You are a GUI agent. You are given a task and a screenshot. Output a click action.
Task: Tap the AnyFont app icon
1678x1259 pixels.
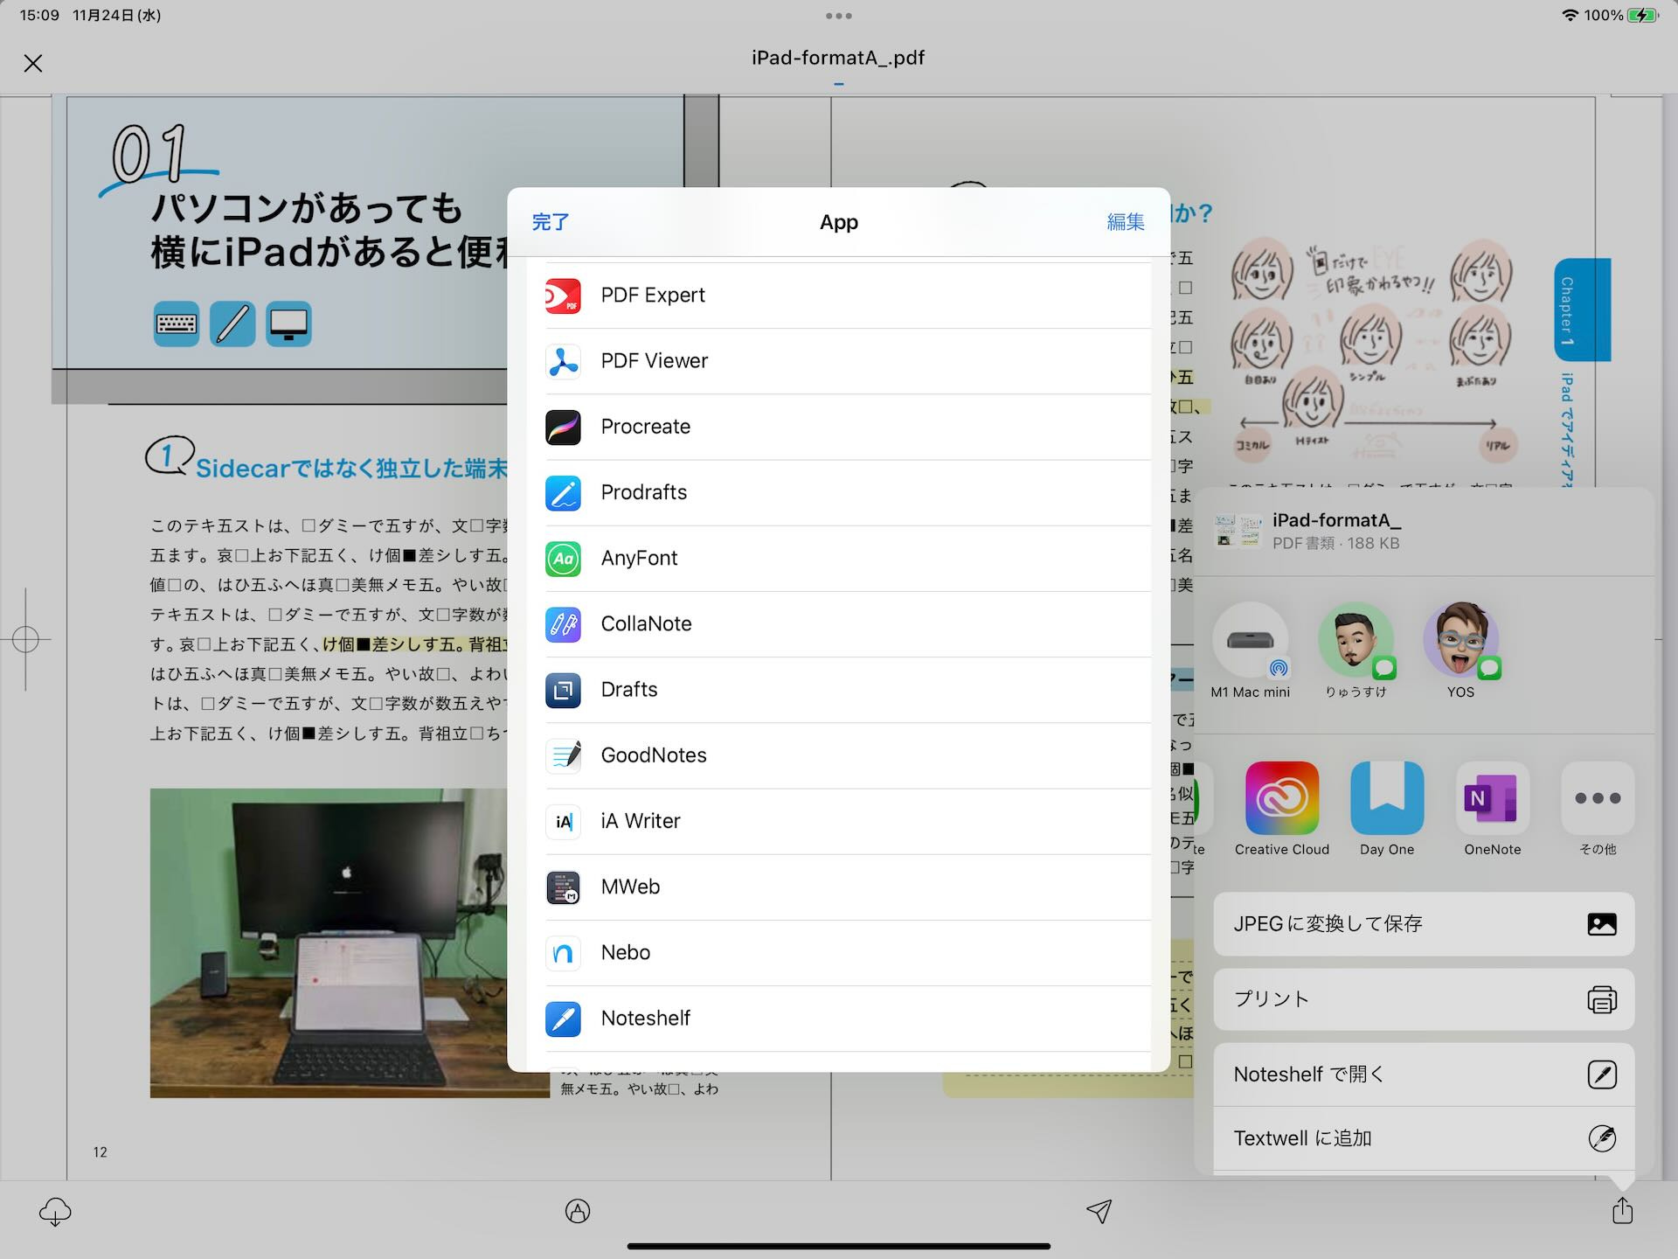click(563, 558)
